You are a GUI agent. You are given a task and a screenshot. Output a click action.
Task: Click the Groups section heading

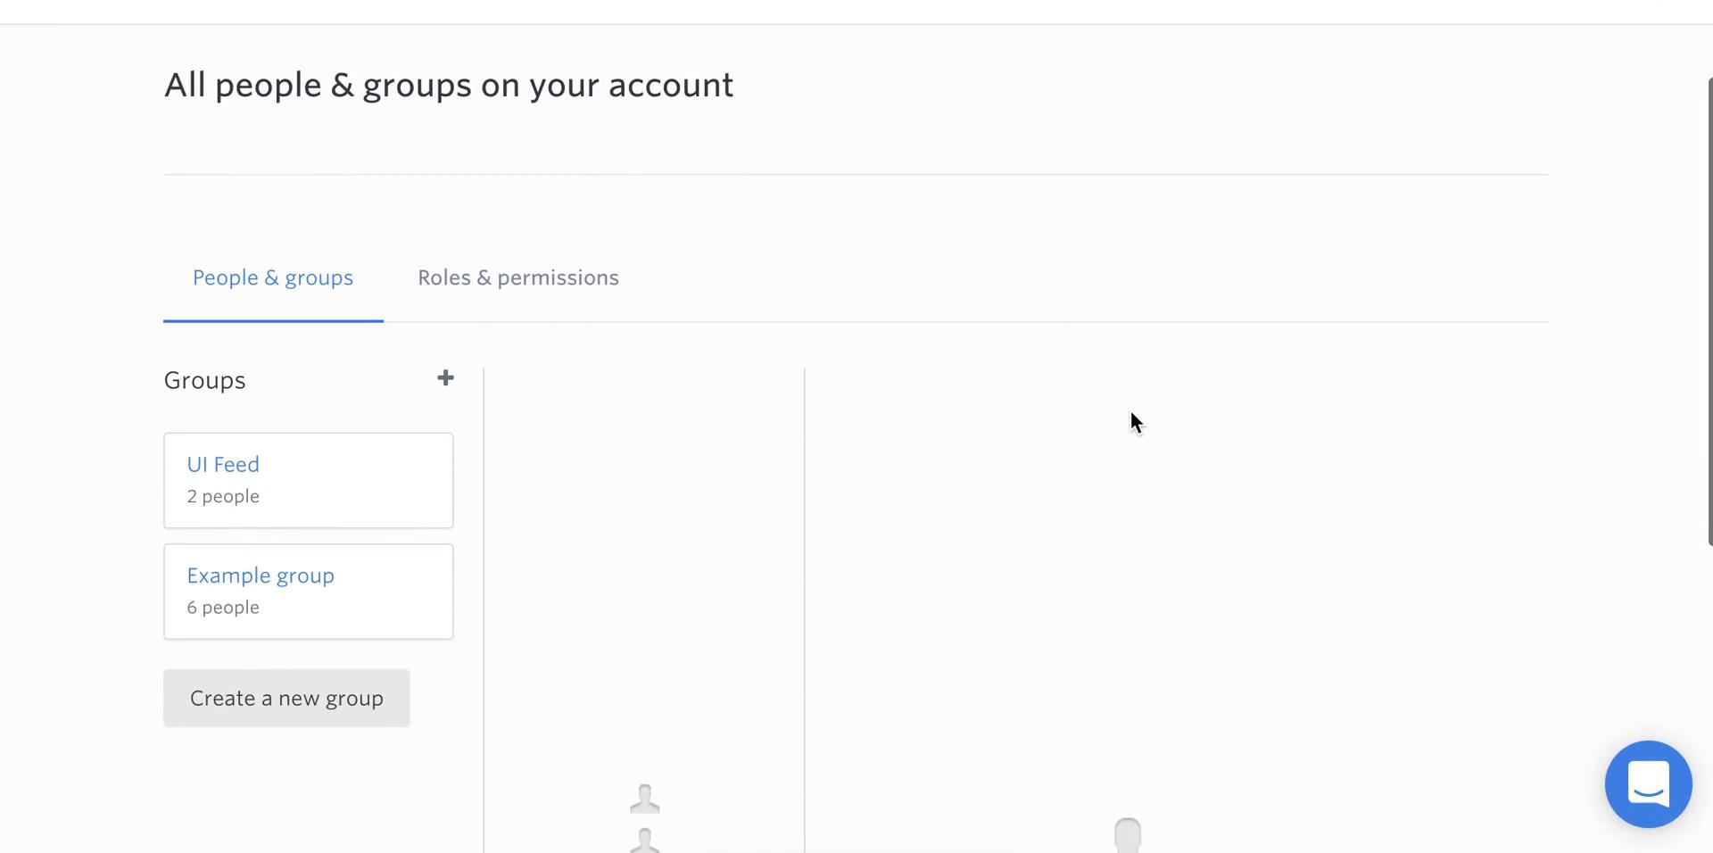[204, 380]
